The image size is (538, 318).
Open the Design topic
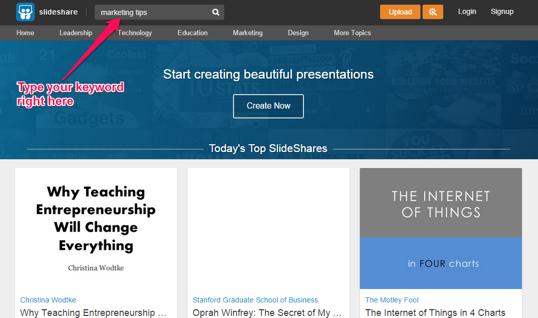coord(298,33)
